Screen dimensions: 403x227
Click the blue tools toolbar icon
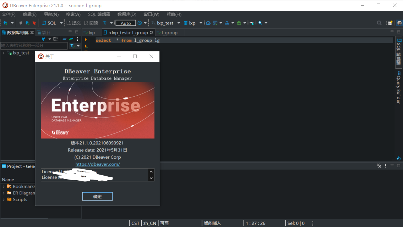(227, 23)
